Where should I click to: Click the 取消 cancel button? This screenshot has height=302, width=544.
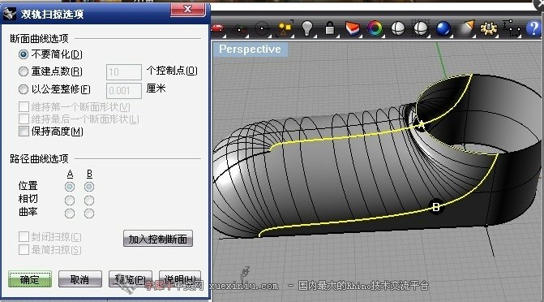pos(80,279)
